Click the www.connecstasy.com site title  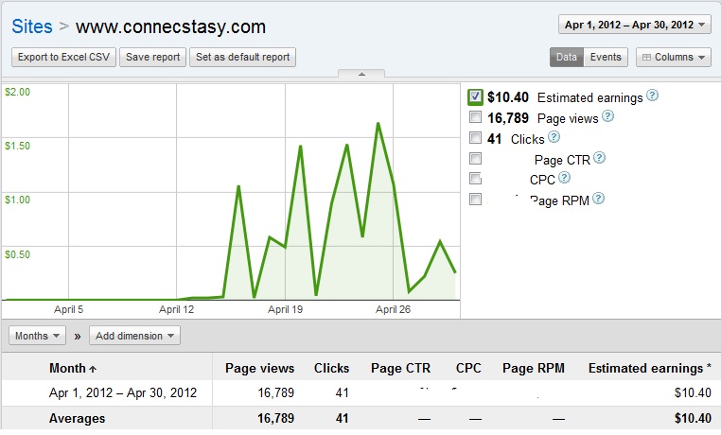click(x=170, y=26)
